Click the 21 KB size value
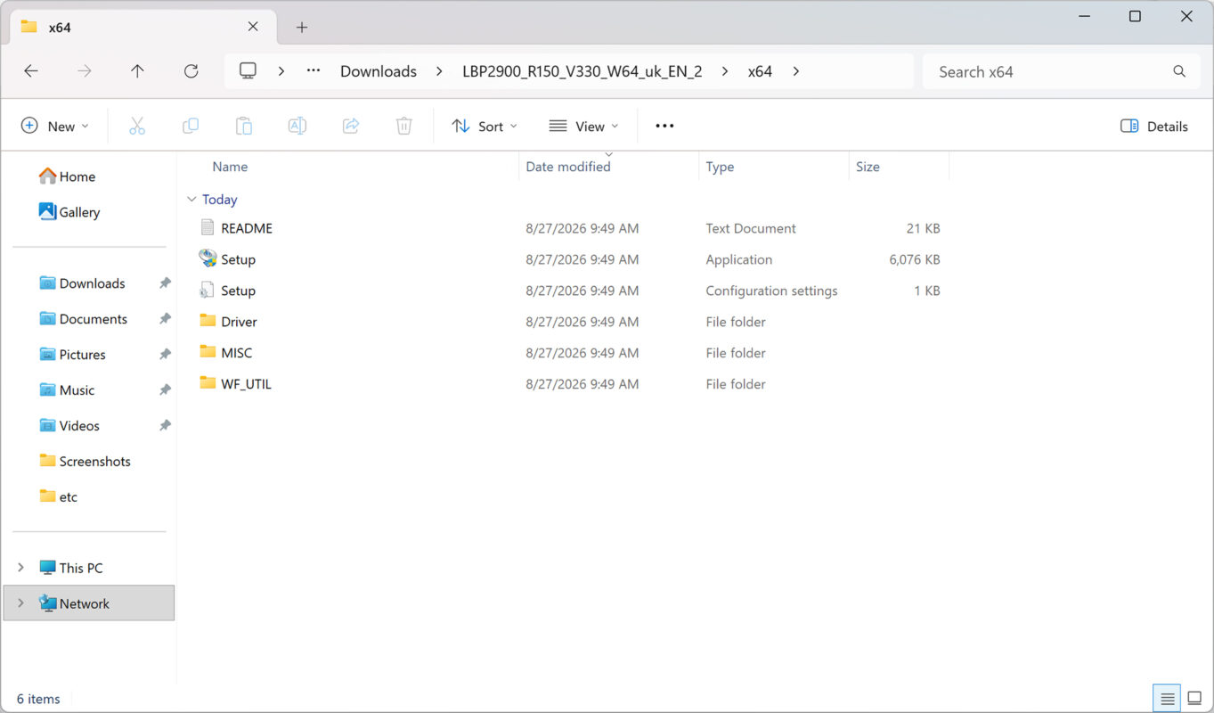The image size is (1214, 713). pyautogui.click(x=923, y=228)
